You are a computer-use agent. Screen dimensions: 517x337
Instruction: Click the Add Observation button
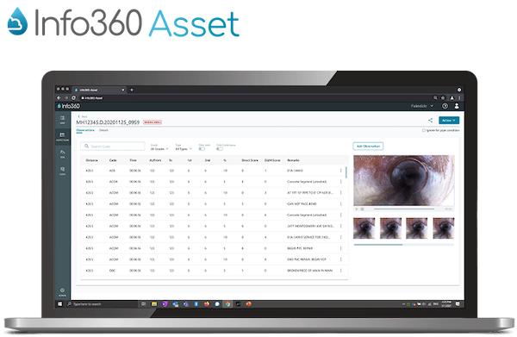[368, 146]
